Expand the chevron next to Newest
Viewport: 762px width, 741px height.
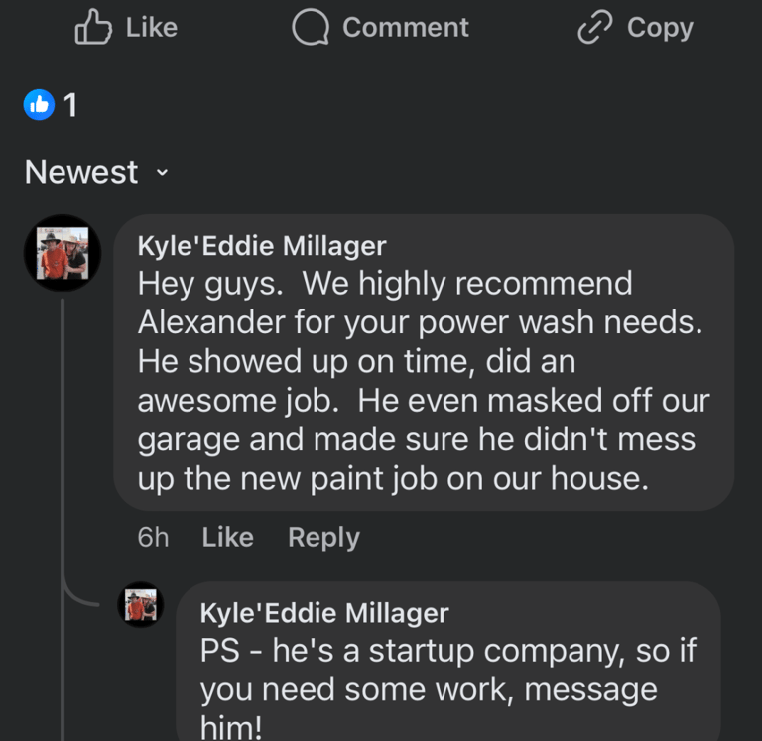coord(162,173)
